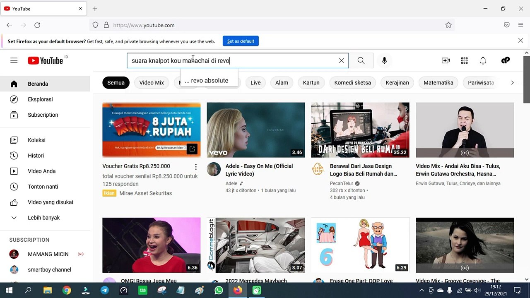Screen dimensions: 530x298
Task: Open Telegram from the taskbar
Action: pyautogui.click(x=105, y=290)
